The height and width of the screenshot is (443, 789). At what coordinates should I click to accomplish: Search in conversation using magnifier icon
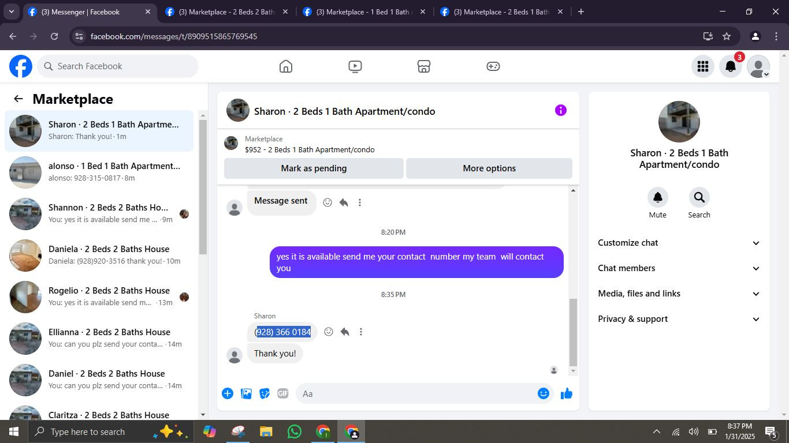(699, 197)
